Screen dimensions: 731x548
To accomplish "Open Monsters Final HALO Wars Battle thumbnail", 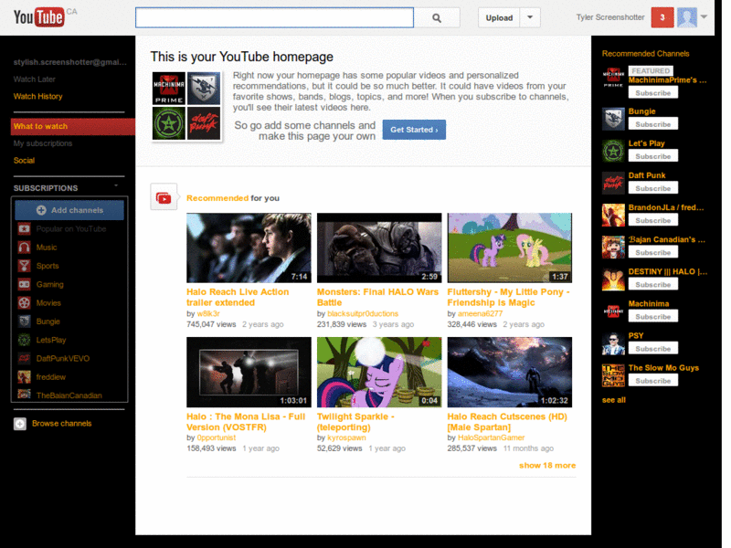I will pyautogui.click(x=379, y=248).
